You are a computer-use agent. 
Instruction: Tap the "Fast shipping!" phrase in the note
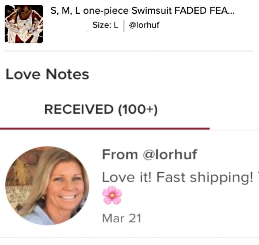tap(205, 177)
